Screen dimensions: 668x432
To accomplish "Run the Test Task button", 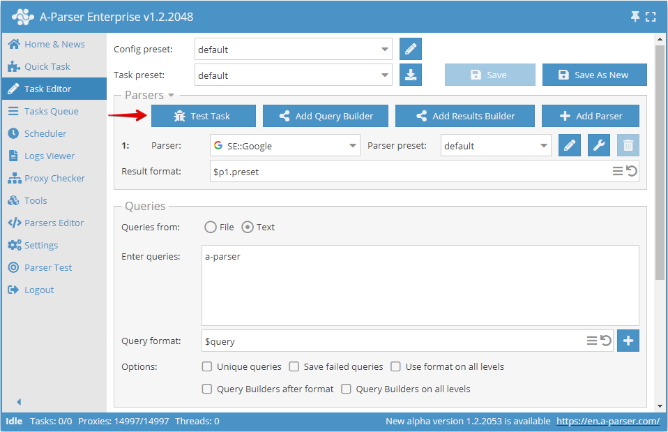I will coord(203,115).
